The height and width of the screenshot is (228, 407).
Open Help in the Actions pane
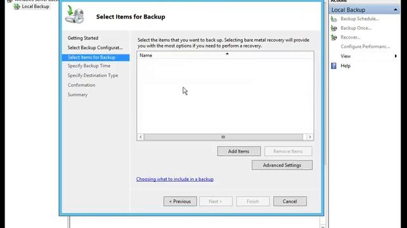(345, 66)
